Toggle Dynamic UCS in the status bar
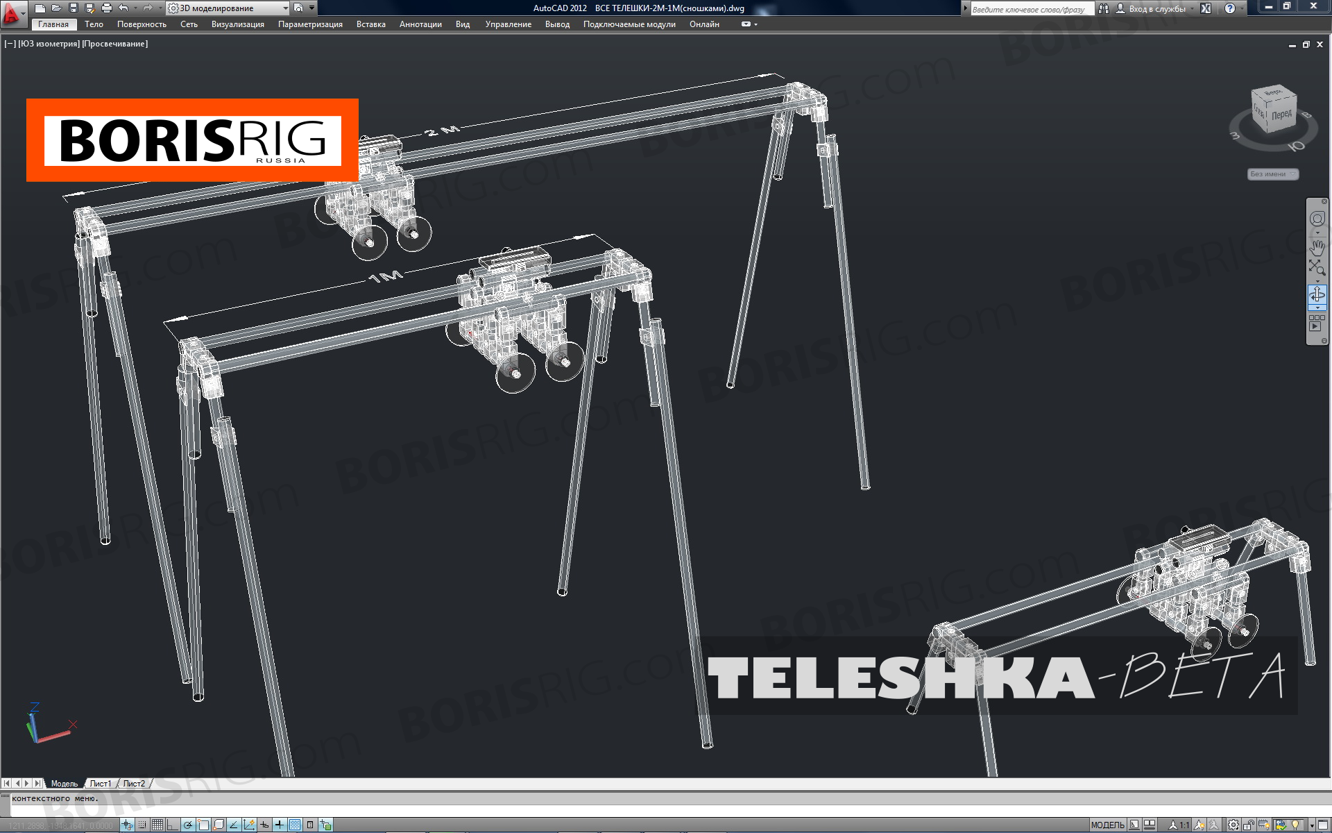Viewport: 1332px width, 833px height. tap(249, 825)
